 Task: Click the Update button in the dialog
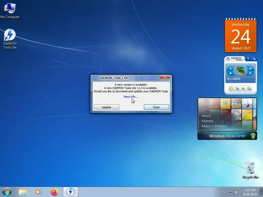click(x=107, y=107)
